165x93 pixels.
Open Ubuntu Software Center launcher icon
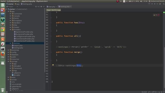3,39
